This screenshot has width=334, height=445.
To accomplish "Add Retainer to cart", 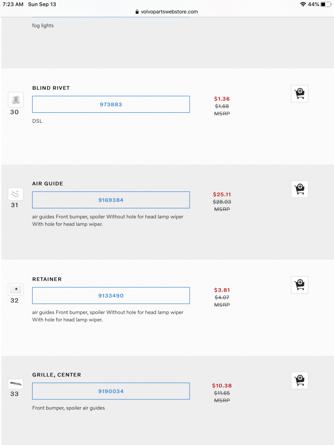I will click(299, 285).
